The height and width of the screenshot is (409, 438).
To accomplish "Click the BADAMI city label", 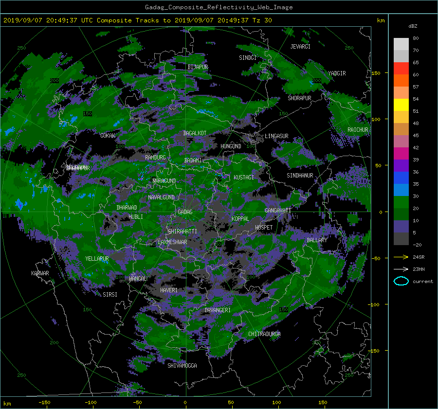I will 193,160.
